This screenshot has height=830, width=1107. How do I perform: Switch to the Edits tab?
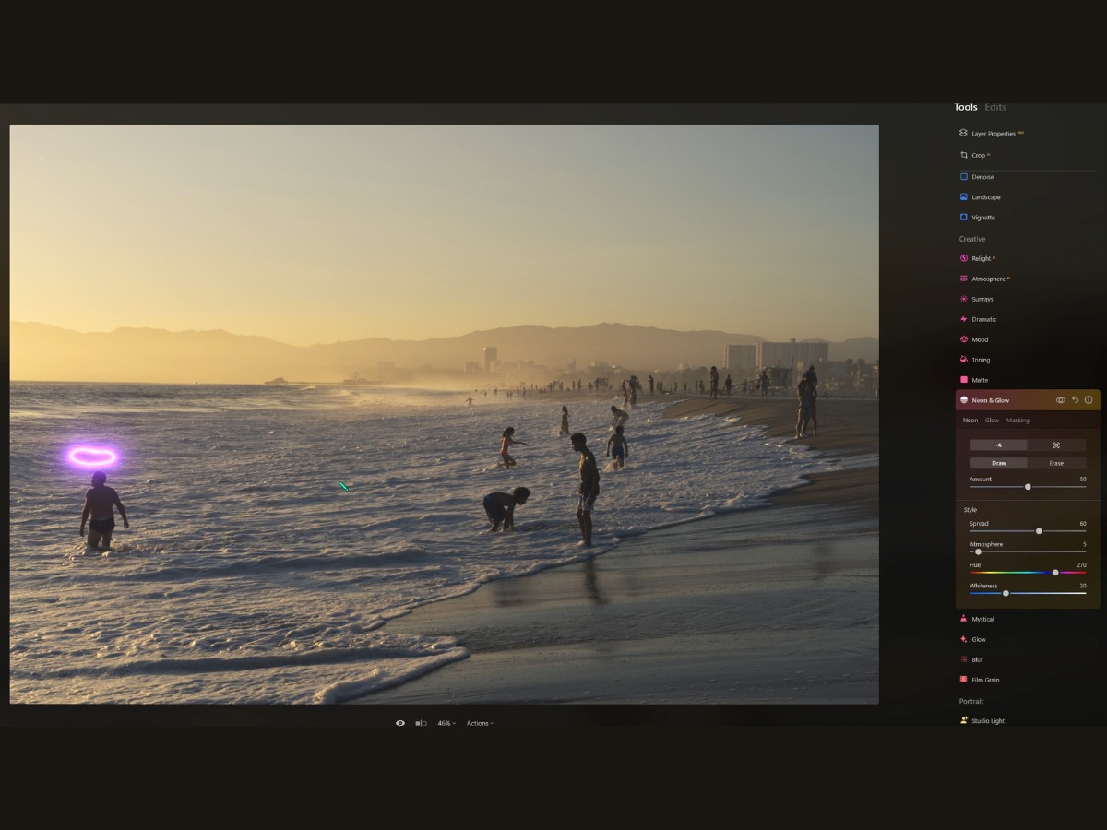[x=995, y=107]
